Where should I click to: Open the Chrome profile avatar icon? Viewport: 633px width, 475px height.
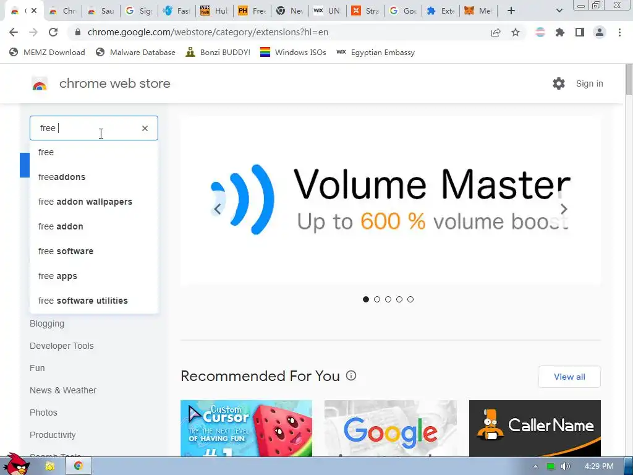point(600,32)
